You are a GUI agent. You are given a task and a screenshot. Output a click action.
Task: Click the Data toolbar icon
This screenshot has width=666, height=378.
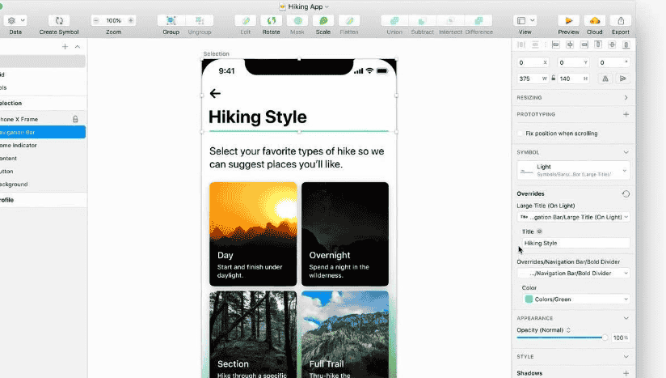click(15, 20)
